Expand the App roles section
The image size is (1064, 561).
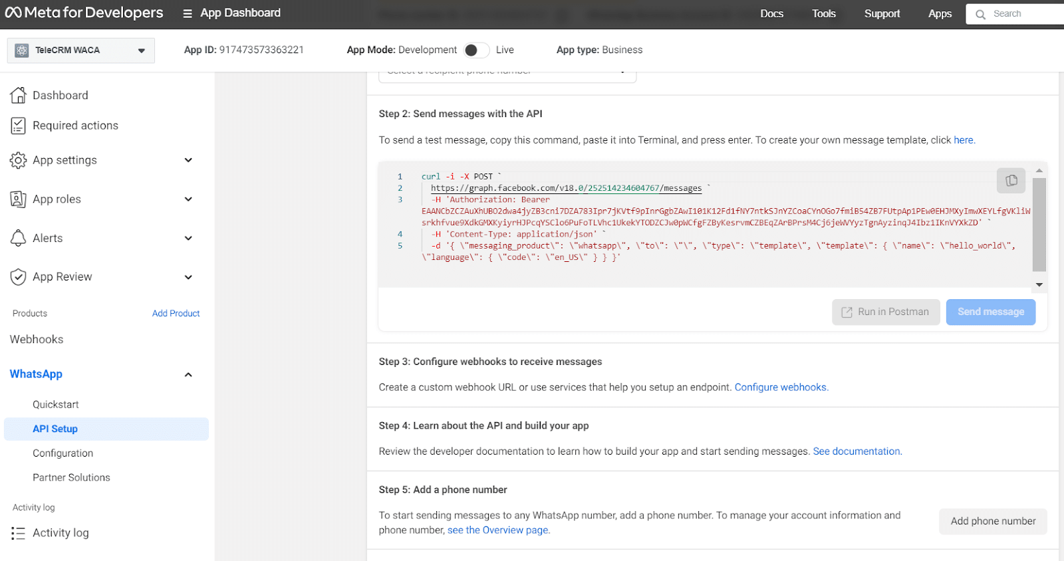[188, 199]
